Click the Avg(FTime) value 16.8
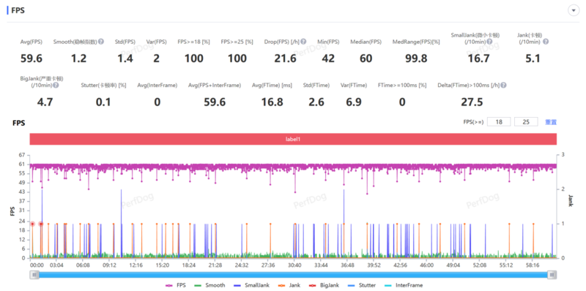This screenshot has height=291, width=586. pyautogui.click(x=272, y=102)
